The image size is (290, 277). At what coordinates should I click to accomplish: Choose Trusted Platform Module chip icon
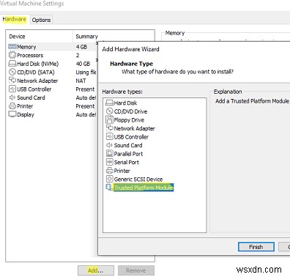[x=108, y=188]
